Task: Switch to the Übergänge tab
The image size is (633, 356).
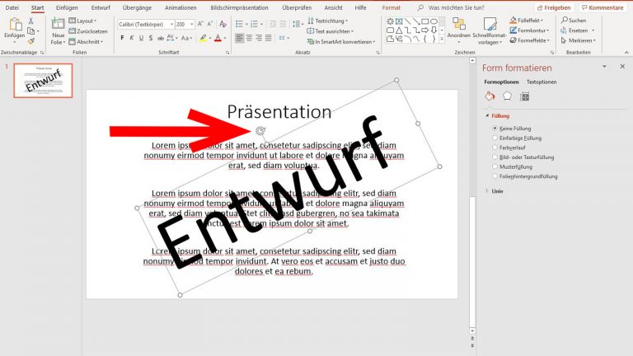Action: point(137,7)
